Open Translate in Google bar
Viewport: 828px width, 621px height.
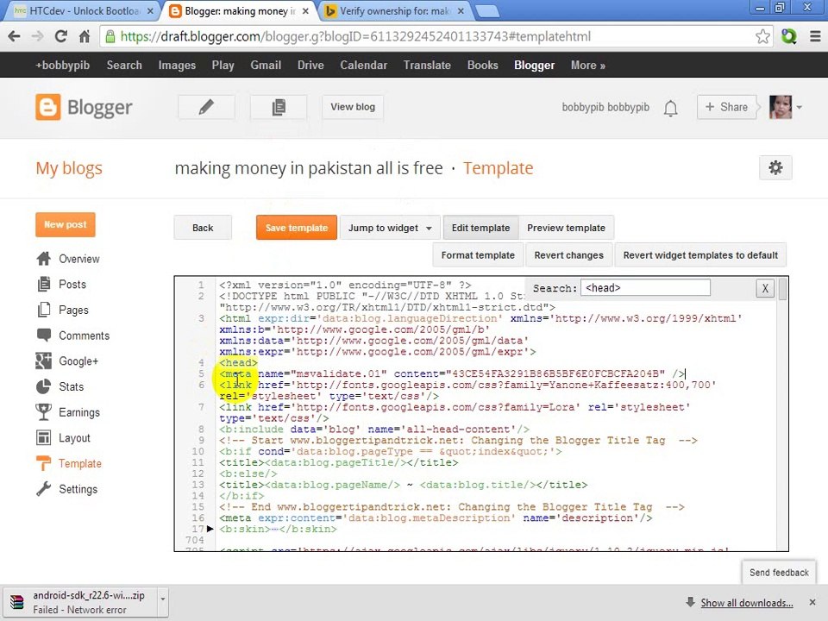pyautogui.click(x=427, y=65)
